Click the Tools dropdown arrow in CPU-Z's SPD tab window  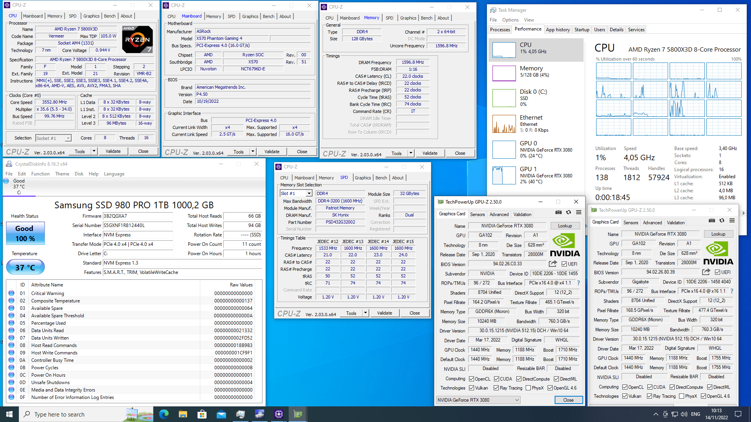click(x=365, y=313)
